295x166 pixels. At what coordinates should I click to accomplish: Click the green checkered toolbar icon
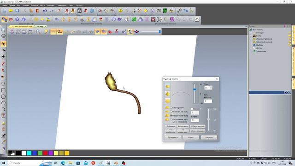134,19
